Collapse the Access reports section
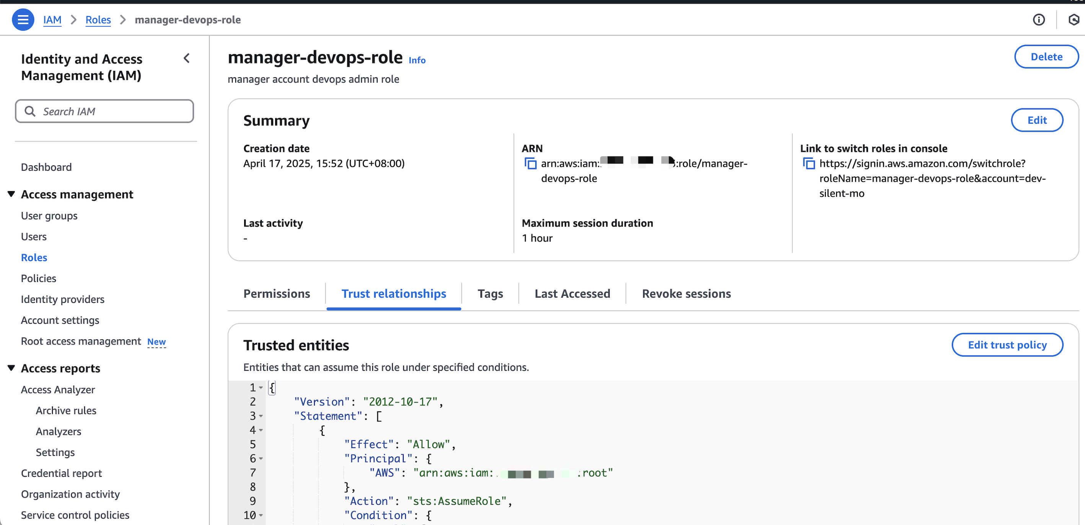The width and height of the screenshot is (1085, 525). coord(11,368)
